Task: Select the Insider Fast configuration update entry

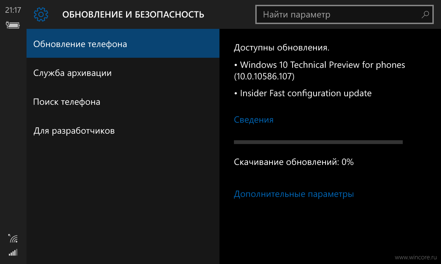Action: pos(303,93)
